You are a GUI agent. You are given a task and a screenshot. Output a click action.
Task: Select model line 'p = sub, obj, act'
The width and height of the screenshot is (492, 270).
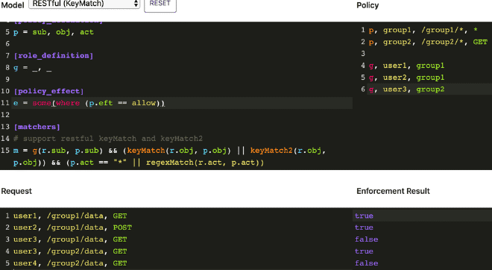(x=54, y=32)
